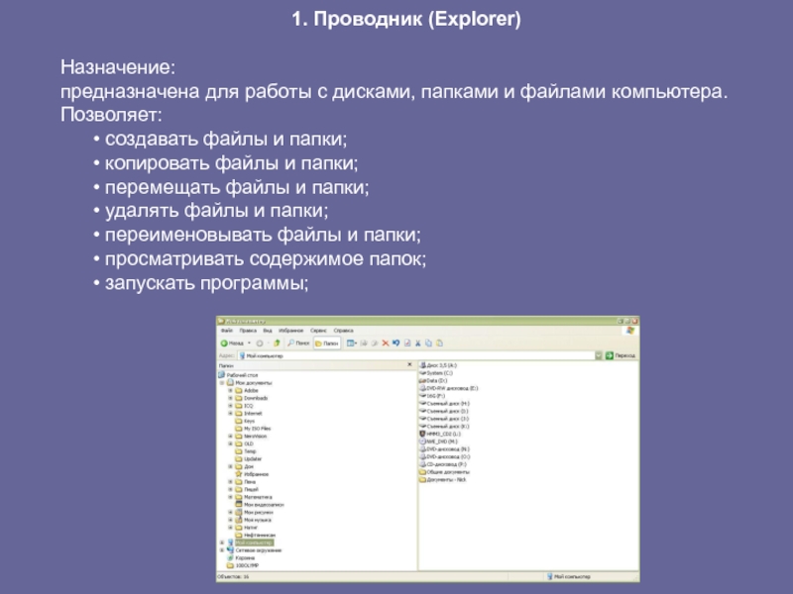This screenshot has height=594, width=793.
Task: Select the Диск 3,5 (A:) floppy drive
Action: (438, 365)
